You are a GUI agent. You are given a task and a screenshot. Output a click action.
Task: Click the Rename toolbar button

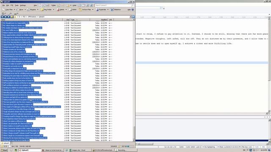(32, 10)
